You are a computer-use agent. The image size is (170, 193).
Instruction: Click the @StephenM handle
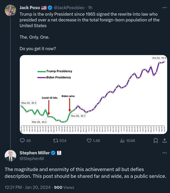point(32,159)
